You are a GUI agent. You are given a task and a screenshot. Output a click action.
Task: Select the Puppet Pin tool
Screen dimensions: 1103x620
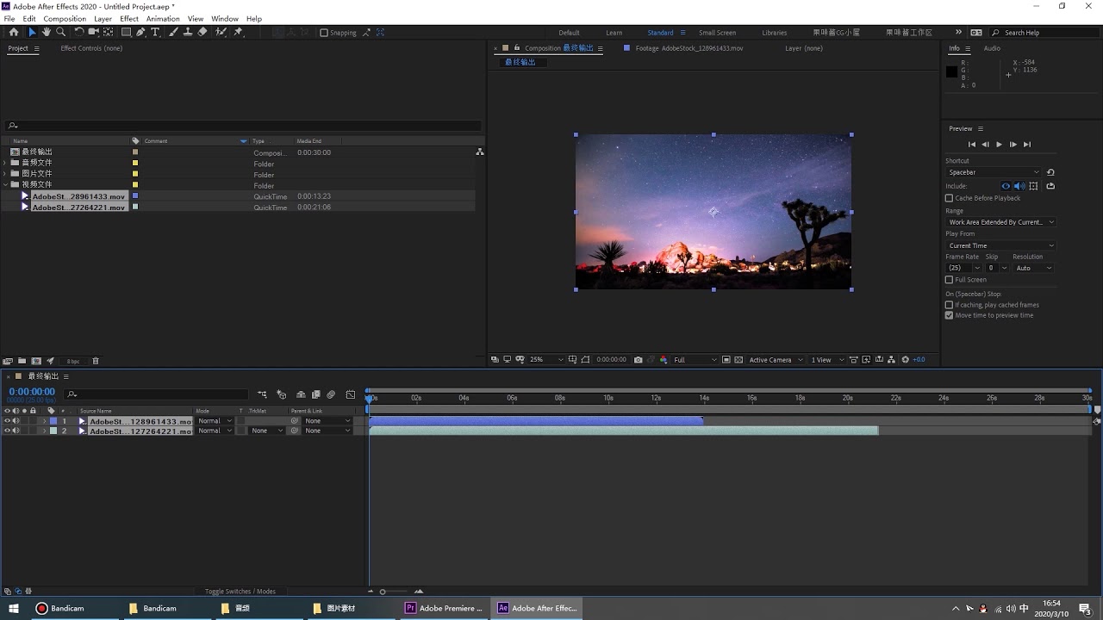pos(238,32)
